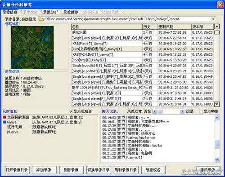Open the 录像推荐 tab
The image size is (225, 177).
tap(71, 12)
